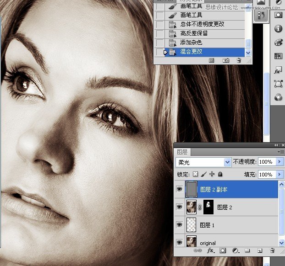The height and width of the screenshot is (266, 285).
Task: Hide the 图层 2 layer eye icon
Action: pos(180,207)
